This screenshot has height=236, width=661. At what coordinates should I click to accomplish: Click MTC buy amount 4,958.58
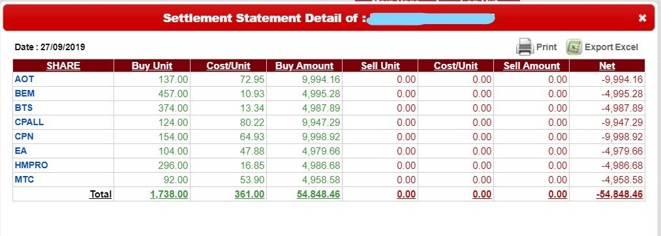click(x=321, y=180)
